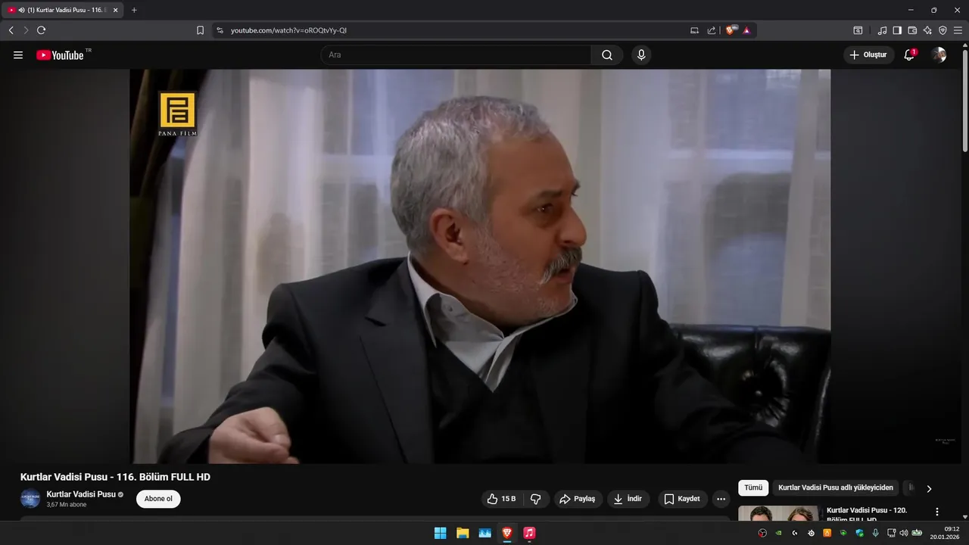
Task: Open the Windows Security tray icon
Action: click(859, 533)
